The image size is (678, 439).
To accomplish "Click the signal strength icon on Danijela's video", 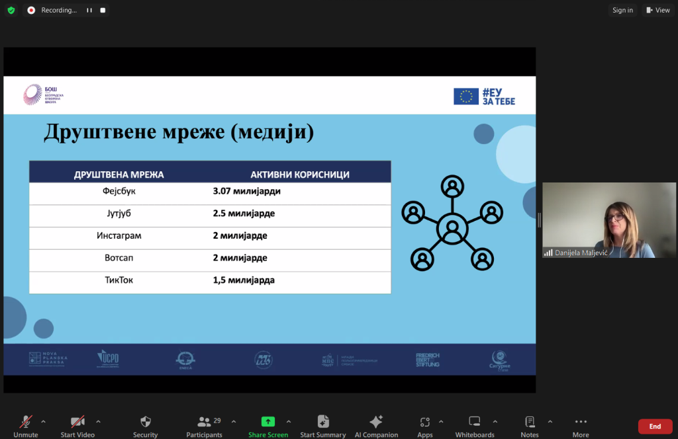I will (548, 253).
